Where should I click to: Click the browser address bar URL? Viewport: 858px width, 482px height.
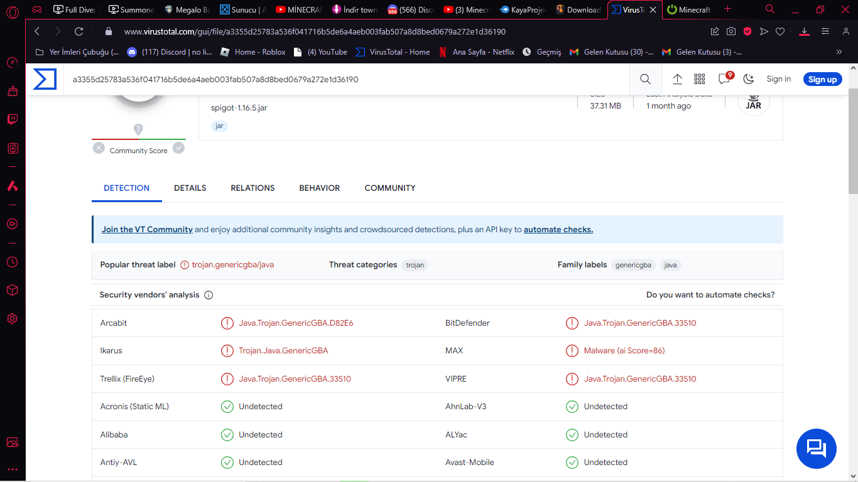click(x=315, y=31)
